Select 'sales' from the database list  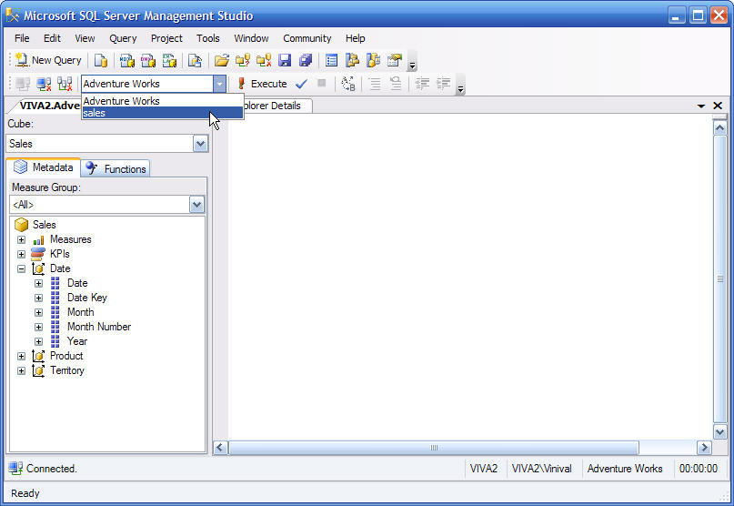163,113
